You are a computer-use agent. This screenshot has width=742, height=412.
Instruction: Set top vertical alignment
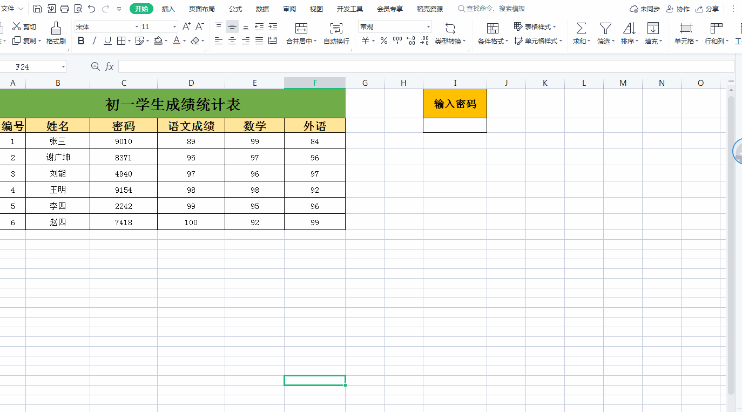click(219, 26)
